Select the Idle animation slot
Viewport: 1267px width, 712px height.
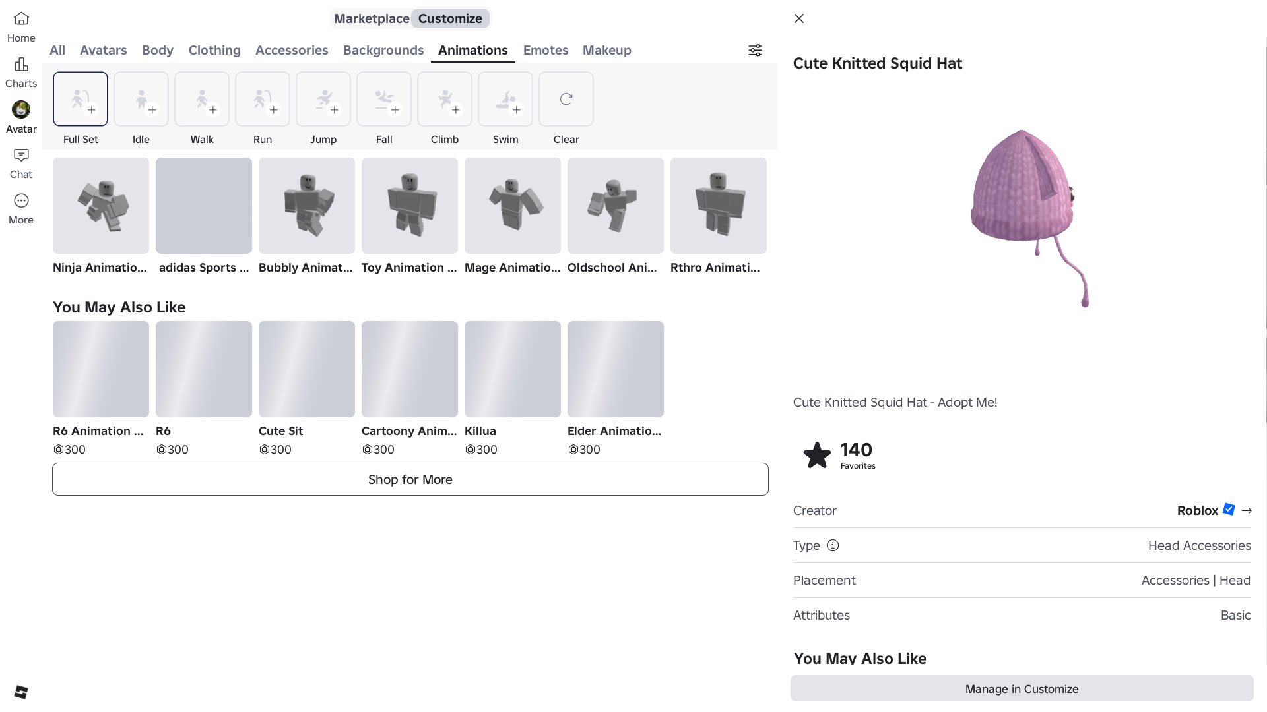[x=141, y=99]
